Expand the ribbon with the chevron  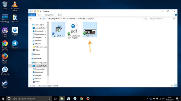pos(173,15)
